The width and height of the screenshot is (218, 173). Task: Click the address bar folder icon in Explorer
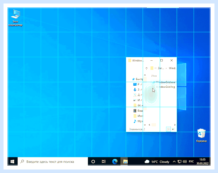[152, 68]
